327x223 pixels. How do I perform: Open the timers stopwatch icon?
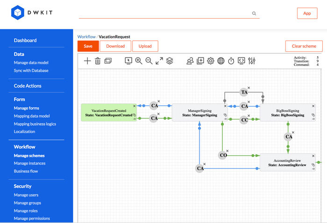point(231,61)
